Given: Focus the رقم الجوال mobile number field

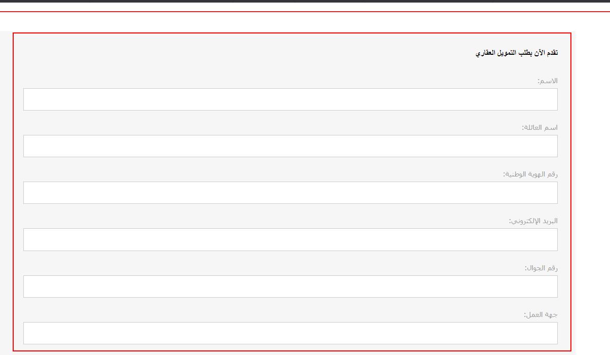Looking at the screenshot, I should (x=290, y=287).
